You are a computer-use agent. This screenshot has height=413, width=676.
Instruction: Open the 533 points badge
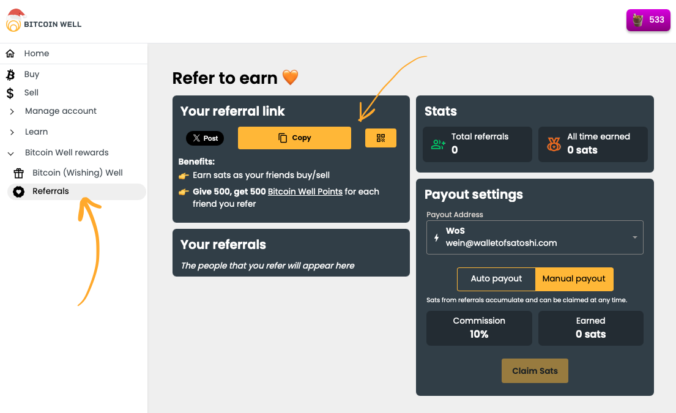(x=648, y=20)
